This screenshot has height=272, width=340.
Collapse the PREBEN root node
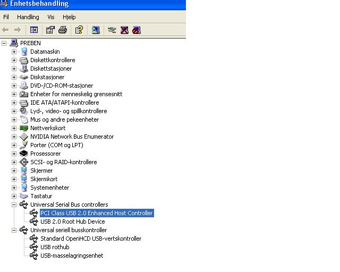click(x=4, y=43)
